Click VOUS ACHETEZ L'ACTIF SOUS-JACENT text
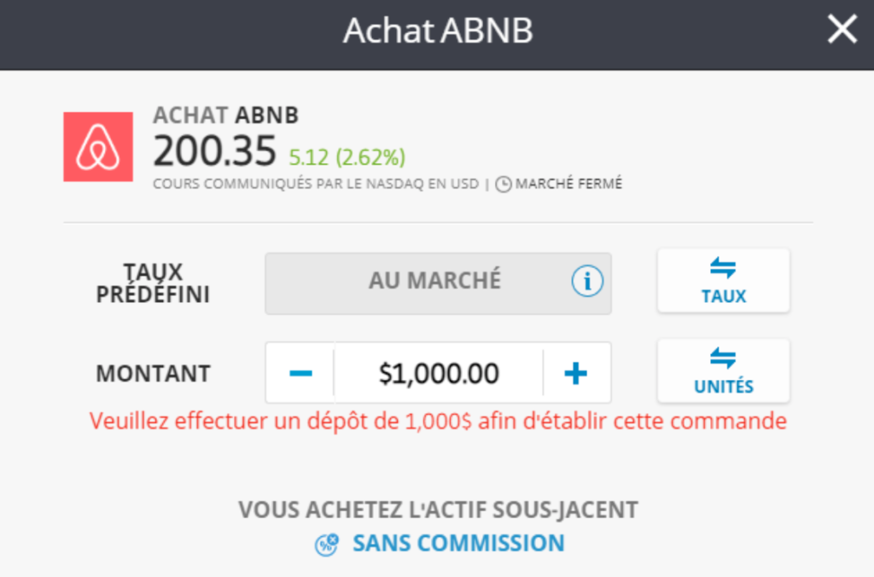 pos(438,510)
